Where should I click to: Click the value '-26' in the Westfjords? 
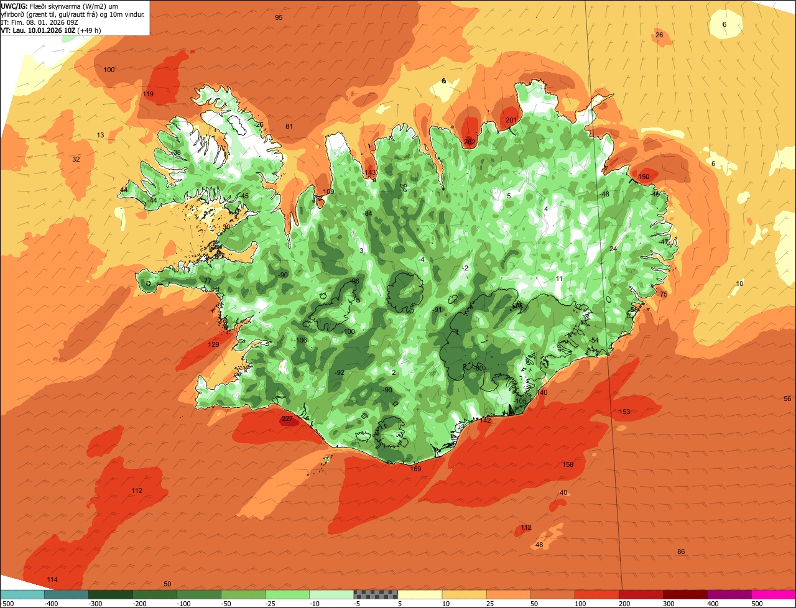pyautogui.click(x=259, y=124)
